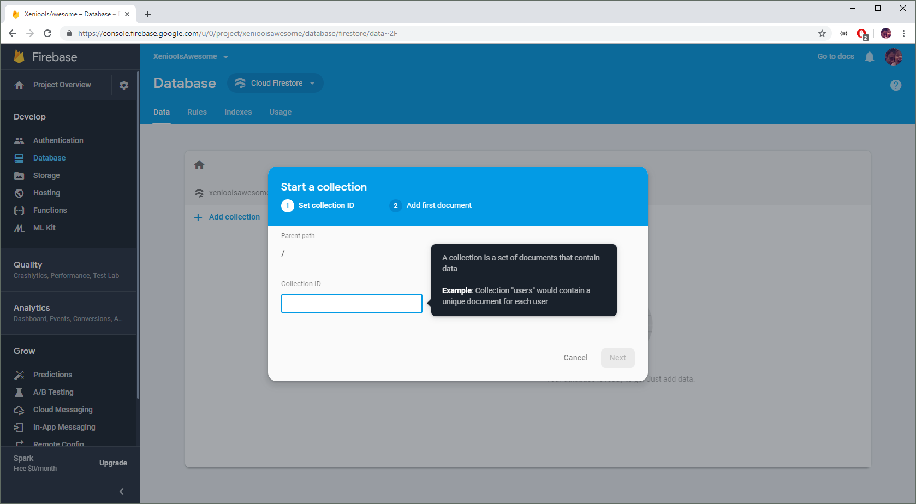Select the ML Kit icon

[x=19, y=228]
